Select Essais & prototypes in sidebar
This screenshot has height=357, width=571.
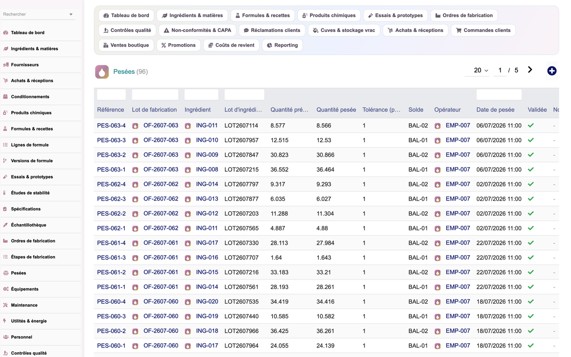[32, 177]
